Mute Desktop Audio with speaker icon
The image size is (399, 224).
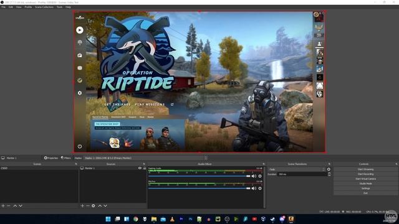coord(254,176)
